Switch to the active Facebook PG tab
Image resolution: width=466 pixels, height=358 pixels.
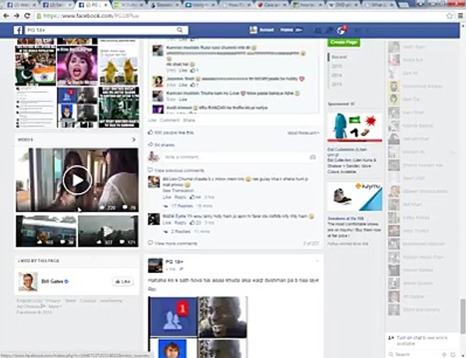tap(93, 5)
